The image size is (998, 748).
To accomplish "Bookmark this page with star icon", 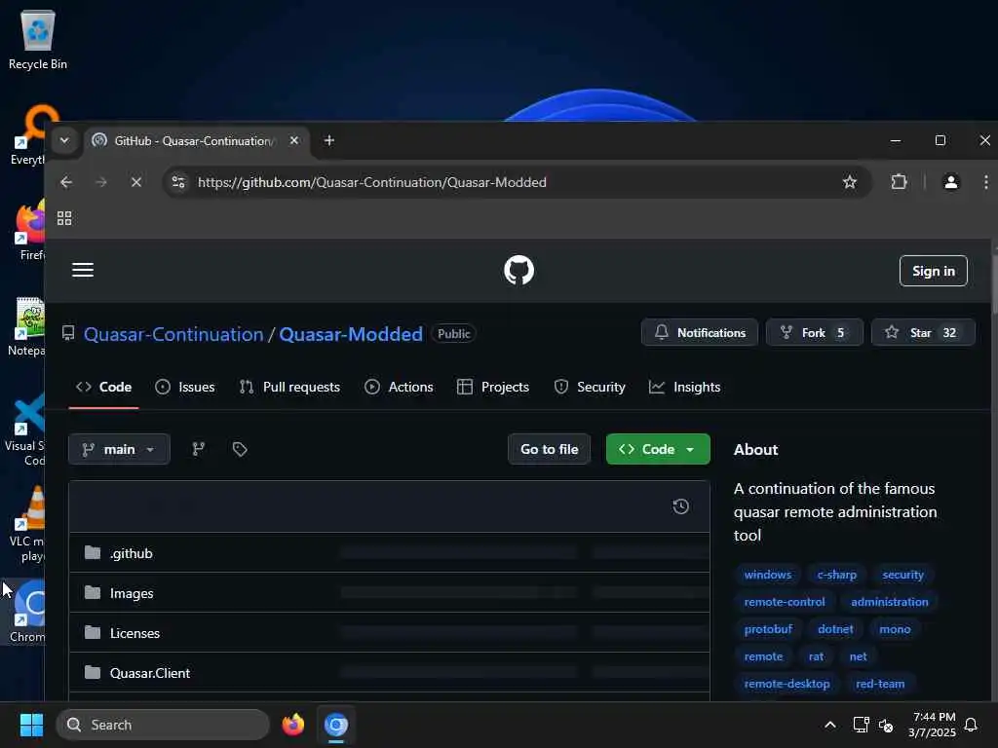I will pyautogui.click(x=850, y=182).
